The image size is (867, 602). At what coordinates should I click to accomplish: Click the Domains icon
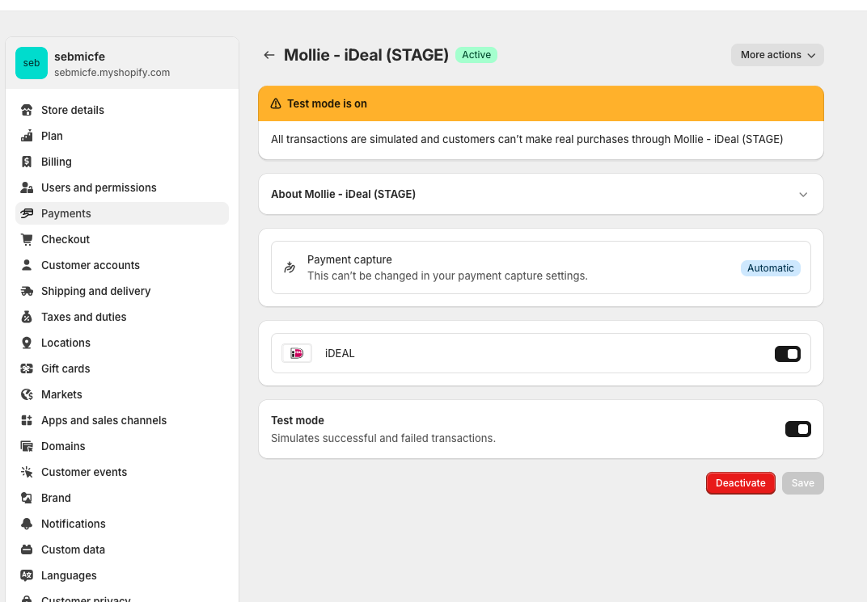tap(27, 446)
